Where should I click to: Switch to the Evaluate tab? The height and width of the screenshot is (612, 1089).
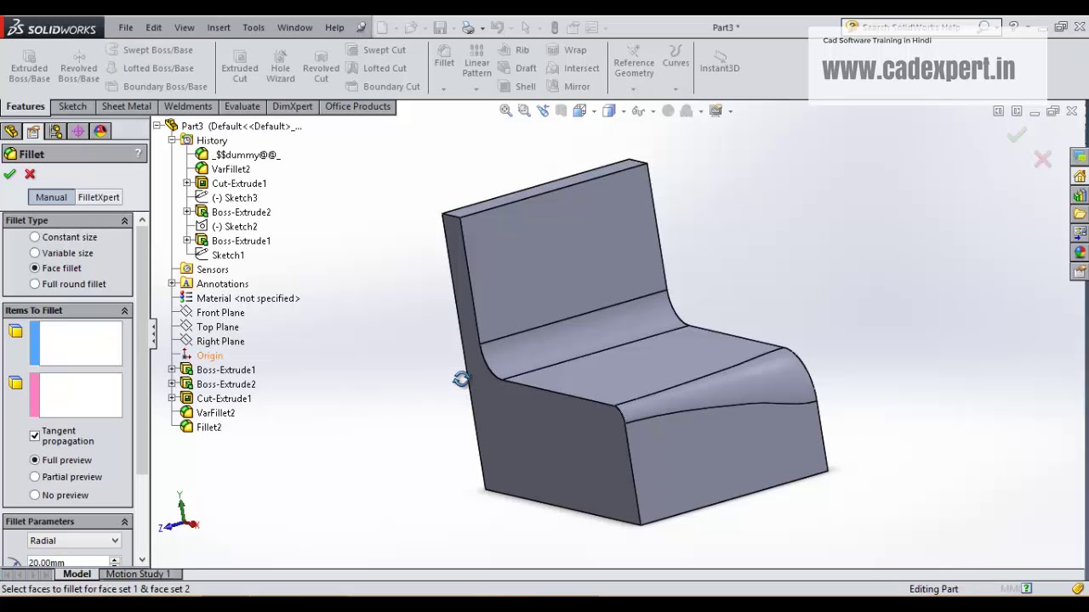(x=242, y=106)
